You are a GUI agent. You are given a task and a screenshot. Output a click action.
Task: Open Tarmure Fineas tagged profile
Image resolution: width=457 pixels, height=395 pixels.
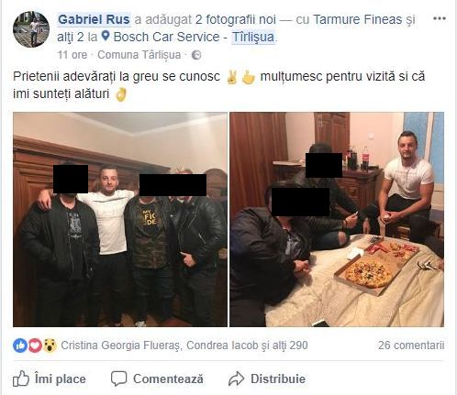[x=358, y=19]
